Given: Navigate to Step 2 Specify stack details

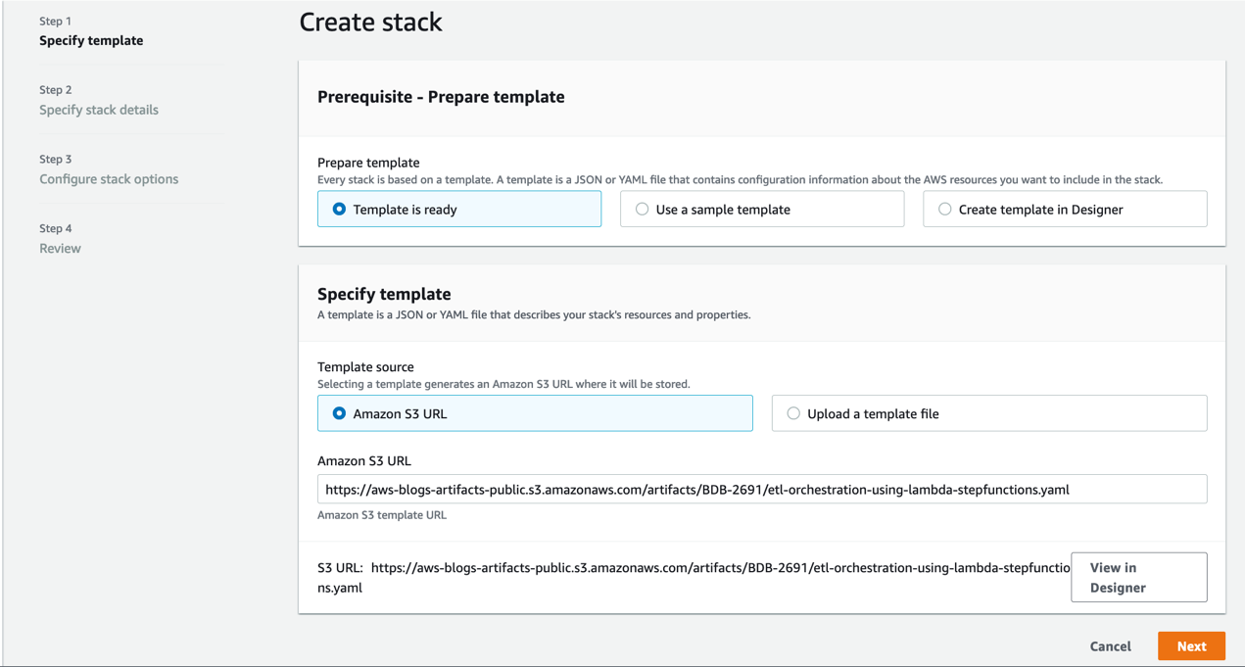Looking at the screenshot, I should click(x=99, y=110).
